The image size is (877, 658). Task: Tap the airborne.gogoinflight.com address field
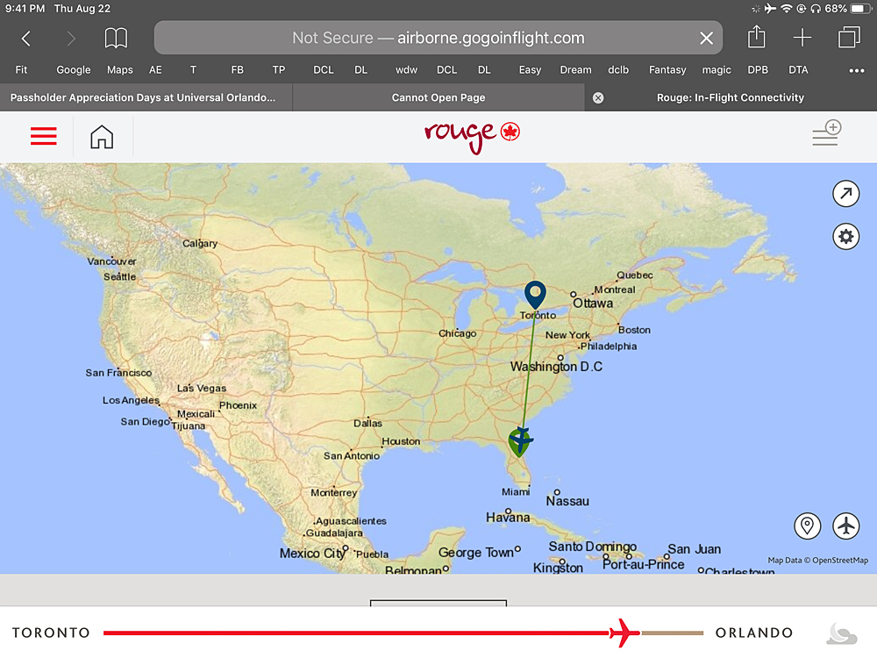(x=438, y=38)
